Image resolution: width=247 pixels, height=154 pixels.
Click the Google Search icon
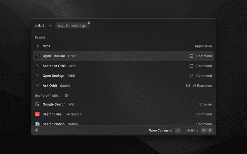tap(37, 104)
